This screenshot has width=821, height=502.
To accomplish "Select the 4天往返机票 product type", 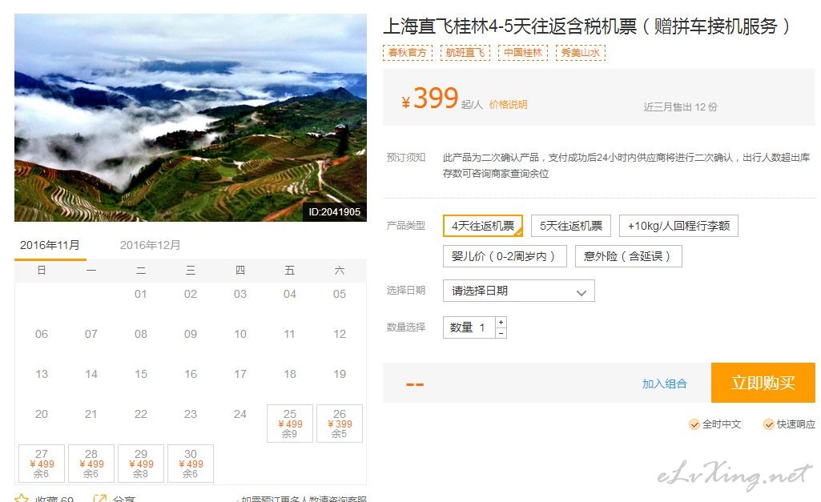I will tap(483, 226).
